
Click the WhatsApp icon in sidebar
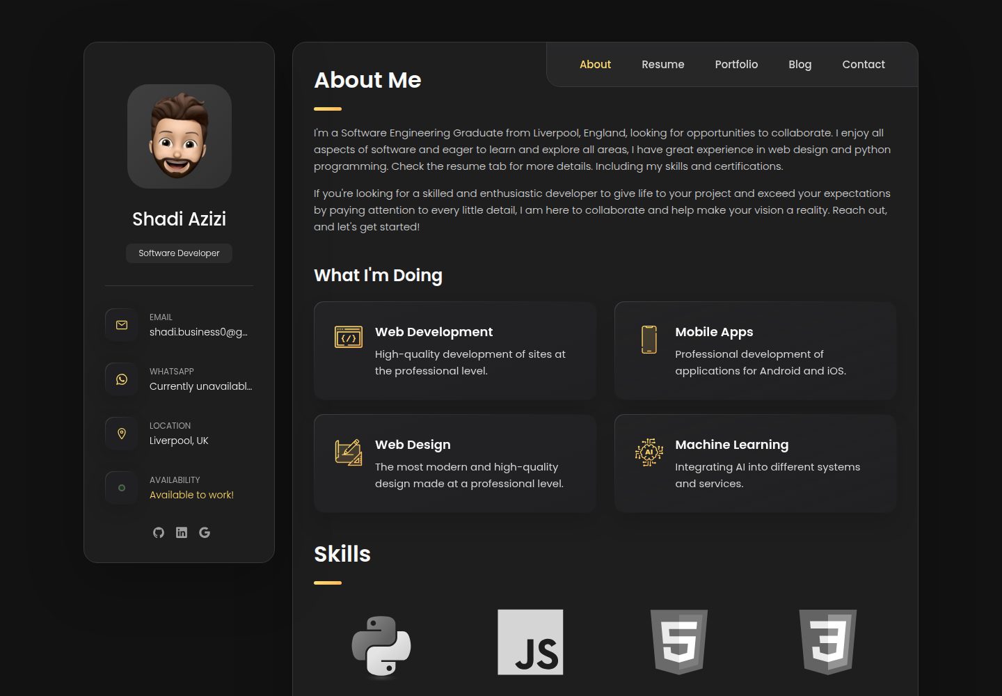pos(122,379)
